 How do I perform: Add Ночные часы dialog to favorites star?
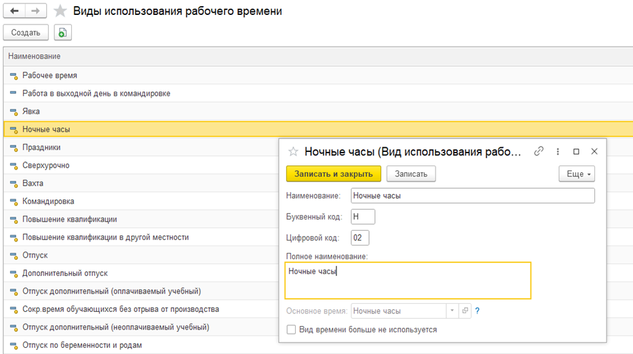(293, 152)
